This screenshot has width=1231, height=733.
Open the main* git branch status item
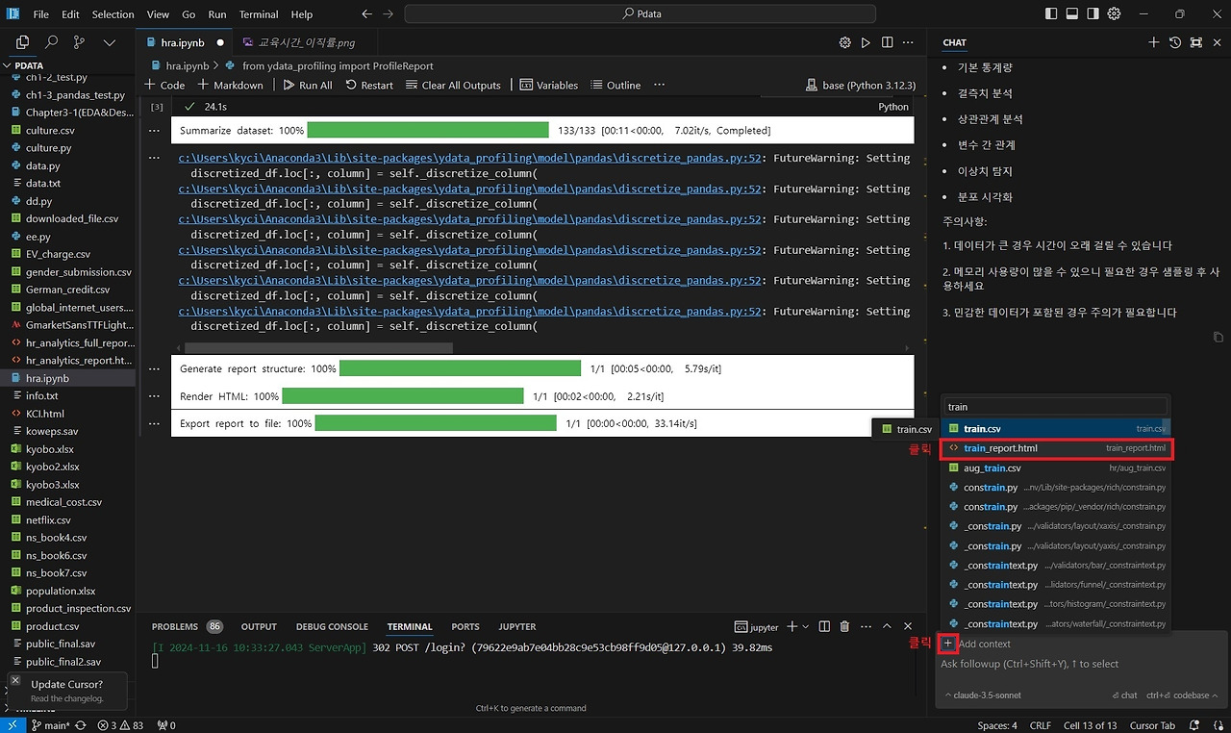coord(51,725)
